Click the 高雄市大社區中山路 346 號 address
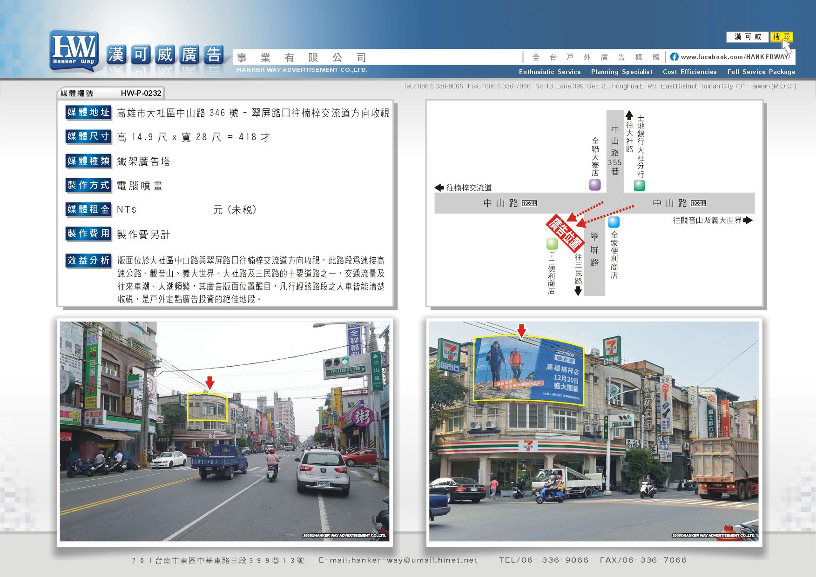Screen dimensions: 816x577 [177, 113]
